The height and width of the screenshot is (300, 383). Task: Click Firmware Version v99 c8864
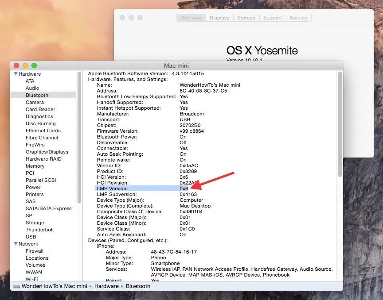tap(192, 131)
